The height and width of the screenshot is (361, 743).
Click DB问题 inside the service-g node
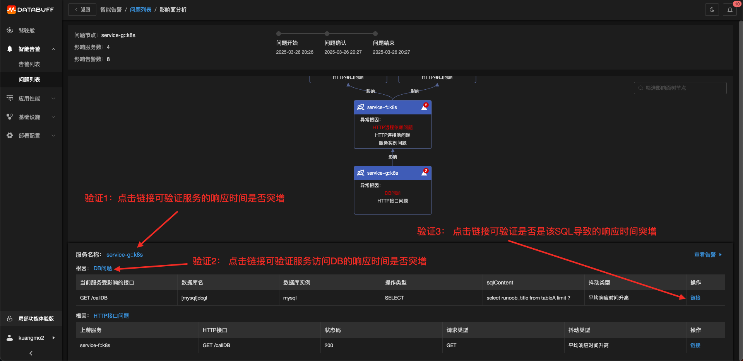(x=392, y=193)
